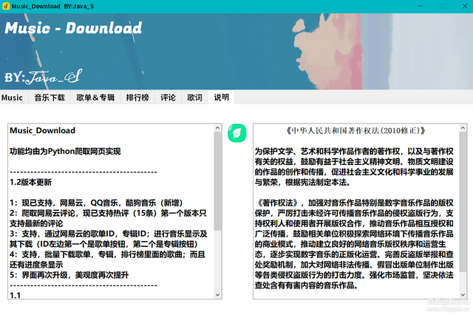Select the 说明 tab
The height and width of the screenshot is (315, 473).
pyautogui.click(x=222, y=97)
